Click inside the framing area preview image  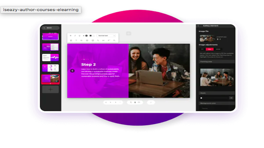[217, 77]
